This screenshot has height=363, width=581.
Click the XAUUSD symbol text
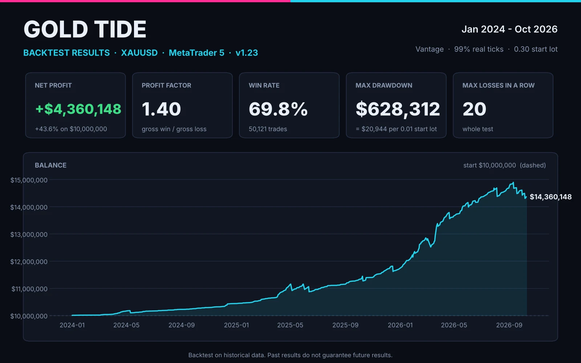[139, 53]
